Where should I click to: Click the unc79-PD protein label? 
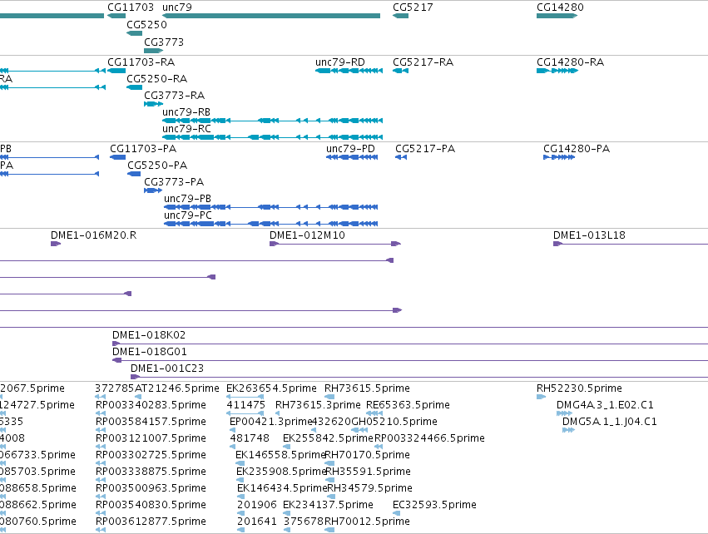[x=350, y=149]
